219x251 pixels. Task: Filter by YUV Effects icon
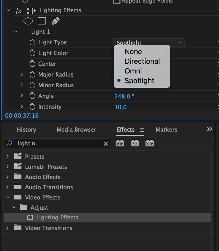click(x=150, y=143)
